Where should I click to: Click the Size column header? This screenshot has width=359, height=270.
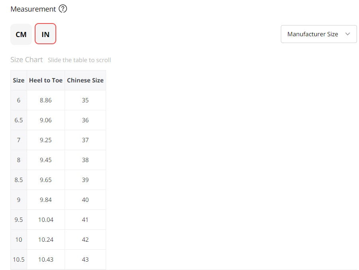(19, 80)
